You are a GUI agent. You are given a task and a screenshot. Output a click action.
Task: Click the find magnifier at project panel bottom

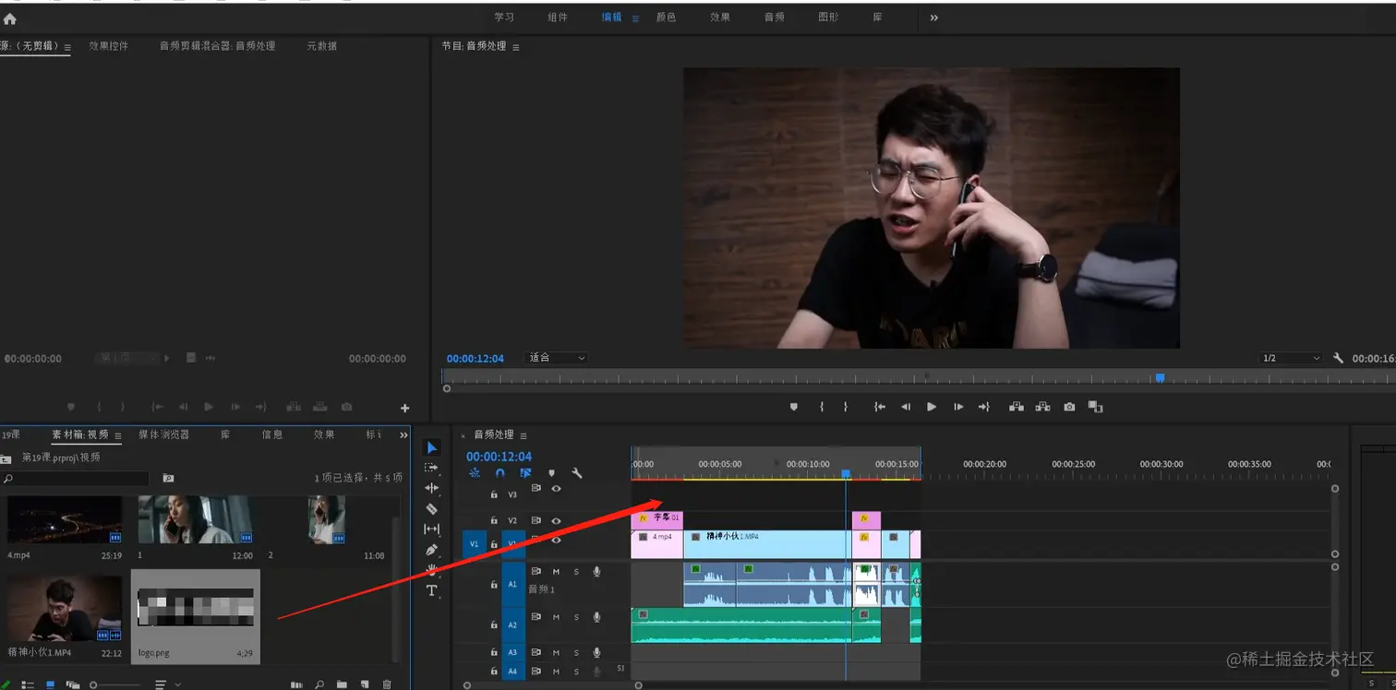tap(319, 684)
